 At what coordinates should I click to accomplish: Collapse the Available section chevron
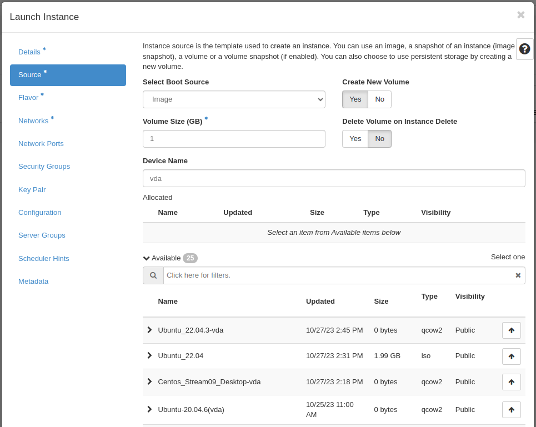(x=146, y=258)
